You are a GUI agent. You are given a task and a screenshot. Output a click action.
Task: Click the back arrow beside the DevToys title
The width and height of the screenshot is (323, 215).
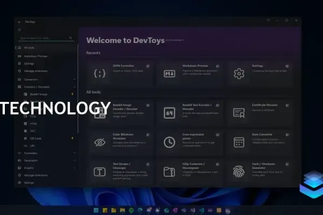[x=19, y=22]
